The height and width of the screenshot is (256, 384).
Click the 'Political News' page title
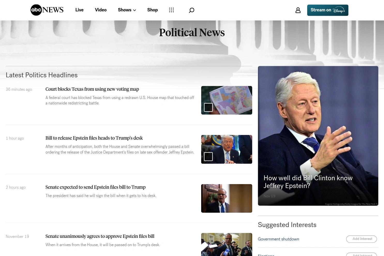(192, 33)
